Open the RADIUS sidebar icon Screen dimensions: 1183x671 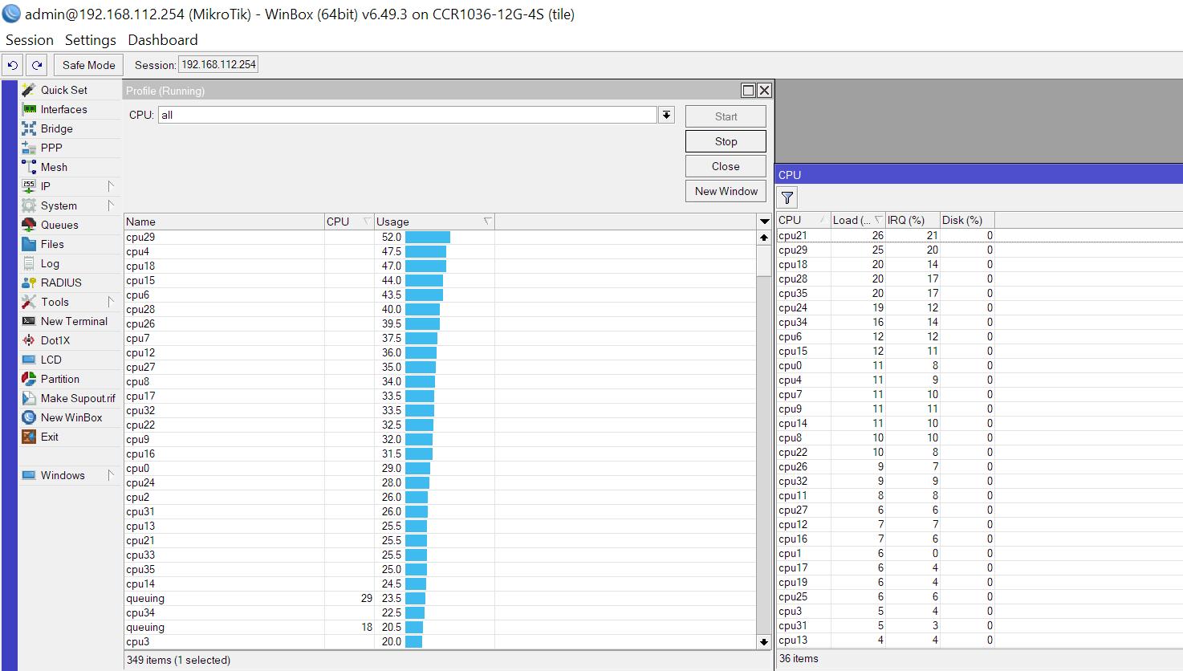pyautogui.click(x=29, y=283)
